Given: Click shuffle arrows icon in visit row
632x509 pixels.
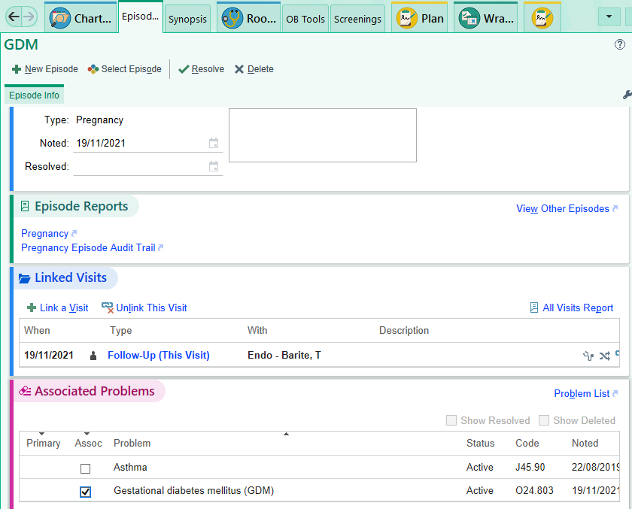Looking at the screenshot, I should (x=605, y=356).
